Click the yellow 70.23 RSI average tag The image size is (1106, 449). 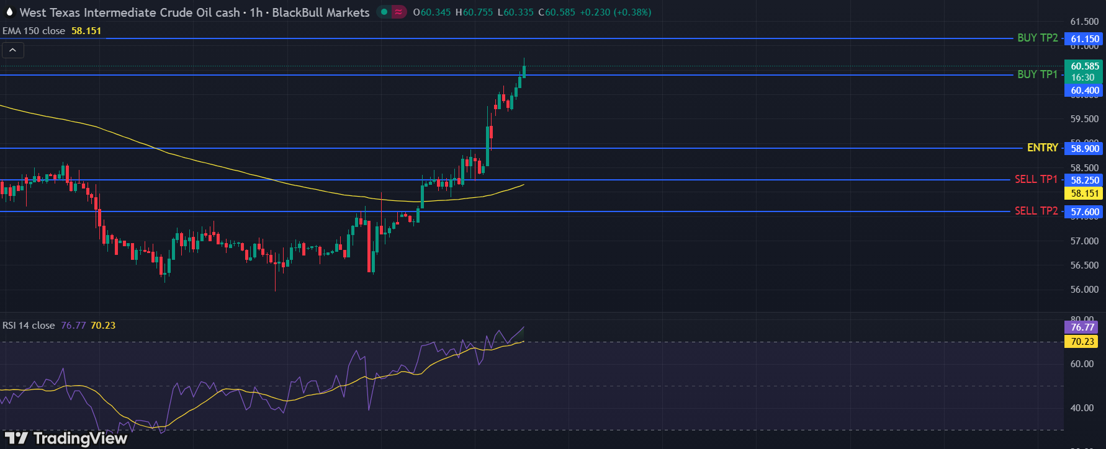click(x=1082, y=342)
